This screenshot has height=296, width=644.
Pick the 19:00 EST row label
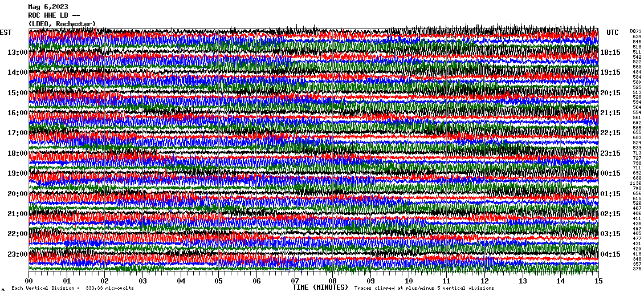(x=18, y=173)
